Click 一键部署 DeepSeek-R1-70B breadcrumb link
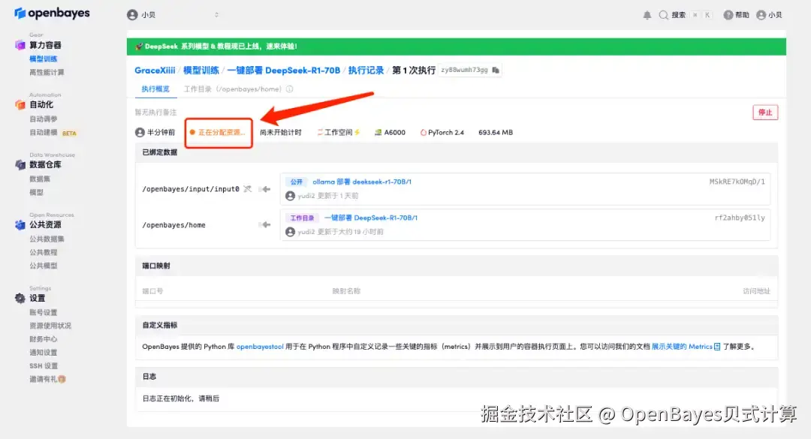This screenshot has width=811, height=439. point(283,71)
